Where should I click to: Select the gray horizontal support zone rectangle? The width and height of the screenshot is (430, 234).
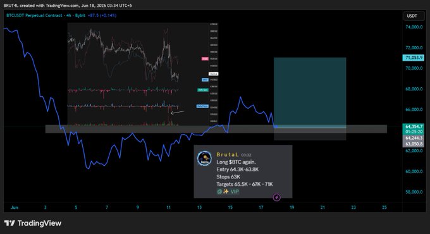(216, 129)
